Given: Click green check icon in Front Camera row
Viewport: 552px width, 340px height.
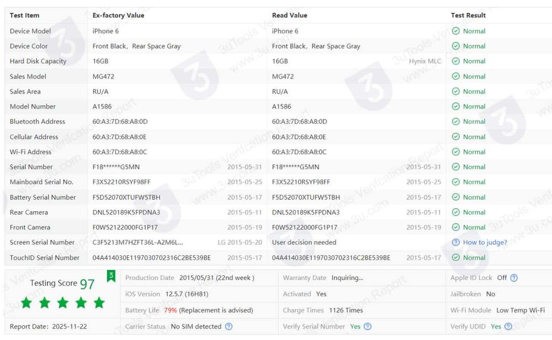Looking at the screenshot, I should (455, 227).
